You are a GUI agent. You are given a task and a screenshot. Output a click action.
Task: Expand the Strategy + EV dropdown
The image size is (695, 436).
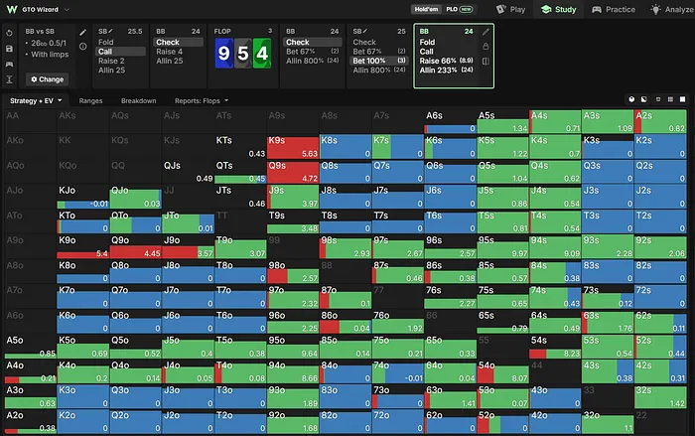(36, 100)
